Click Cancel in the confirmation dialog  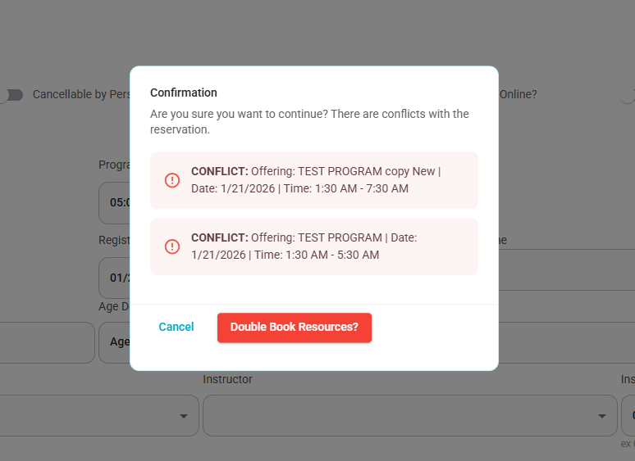pyautogui.click(x=176, y=327)
